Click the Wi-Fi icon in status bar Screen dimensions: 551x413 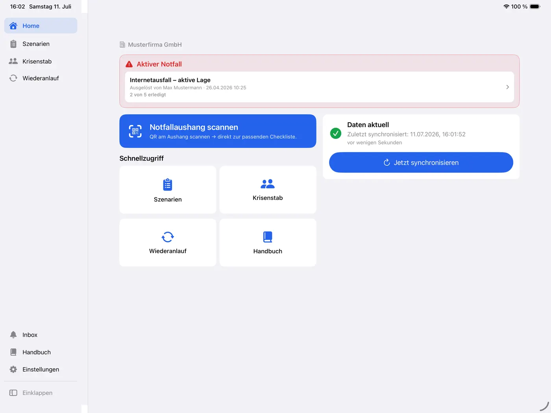[506, 6]
